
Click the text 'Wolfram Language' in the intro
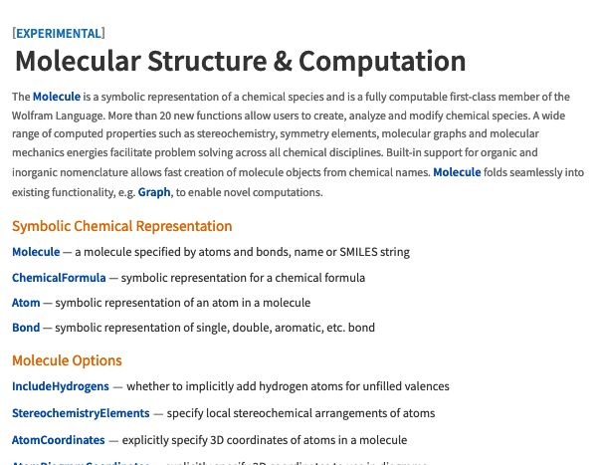point(59,116)
